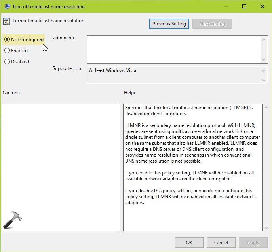
Task: Click the Help text starting "Specifies that link local"
Action: [189, 111]
